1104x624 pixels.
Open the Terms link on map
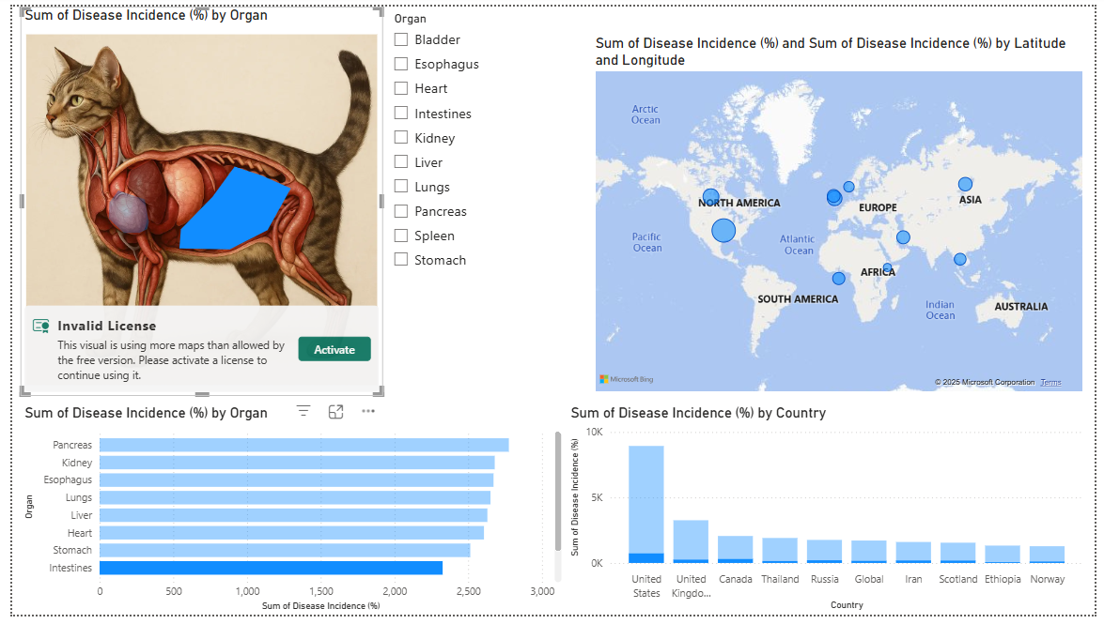(x=1050, y=383)
